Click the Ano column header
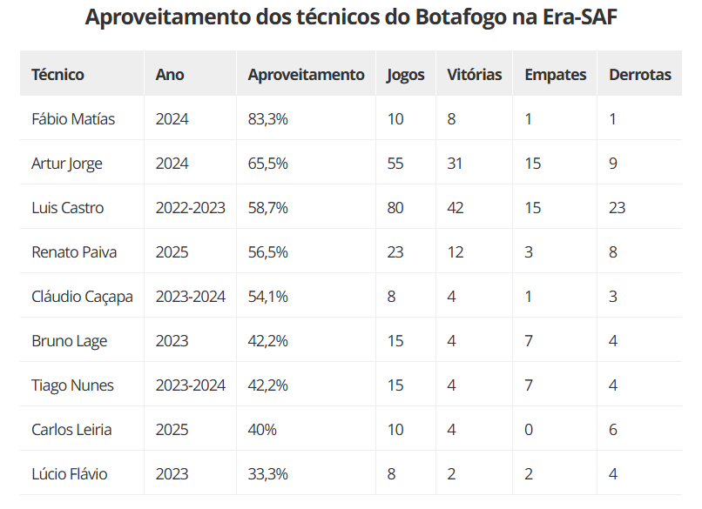The image size is (702, 509). tap(170, 75)
